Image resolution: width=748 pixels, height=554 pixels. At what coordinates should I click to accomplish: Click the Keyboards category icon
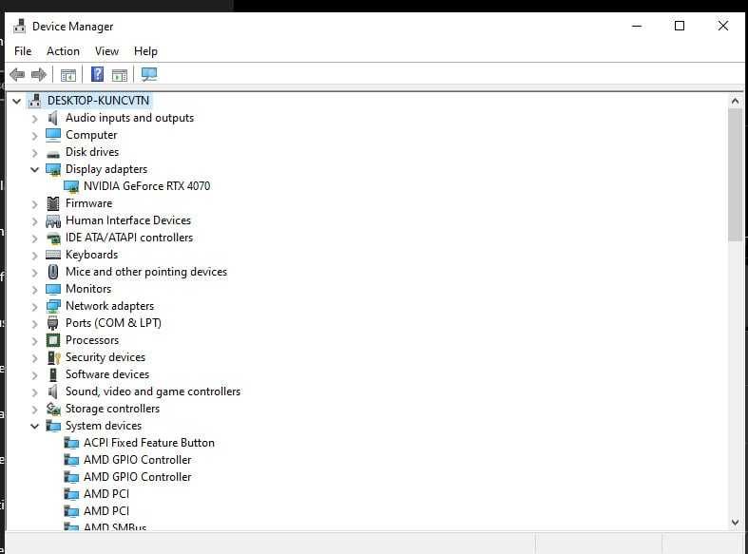click(53, 255)
